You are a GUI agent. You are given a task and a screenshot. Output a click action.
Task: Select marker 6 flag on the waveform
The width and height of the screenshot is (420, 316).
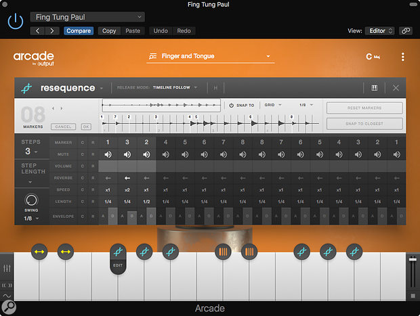tap(250, 117)
